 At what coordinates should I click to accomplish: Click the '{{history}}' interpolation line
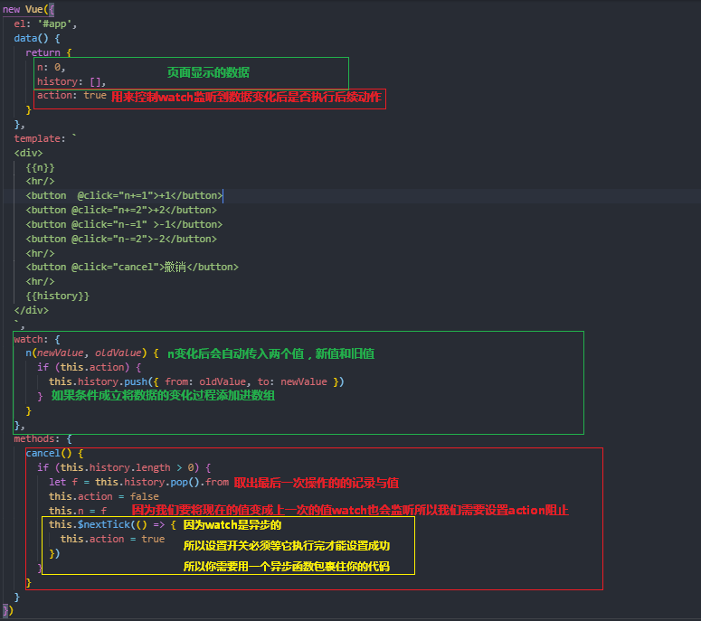click(57, 296)
